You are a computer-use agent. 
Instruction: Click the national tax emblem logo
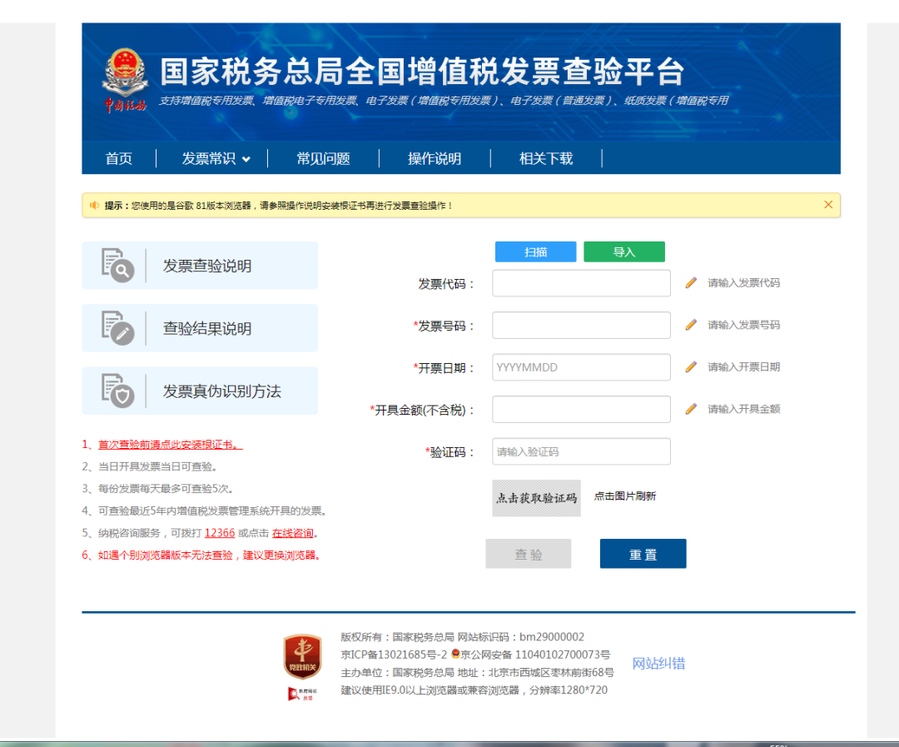coord(125,80)
